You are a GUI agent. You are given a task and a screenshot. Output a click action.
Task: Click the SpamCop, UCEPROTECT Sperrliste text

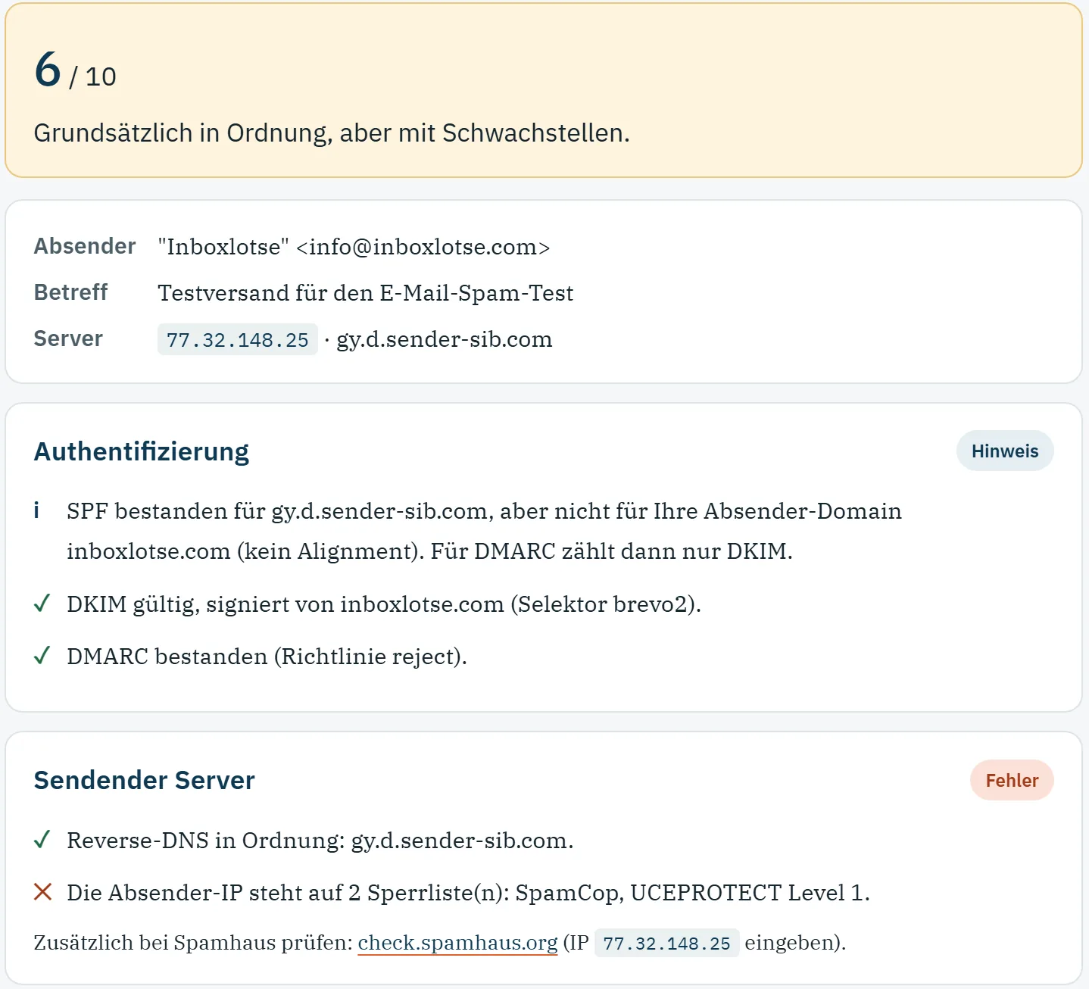[x=468, y=893]
